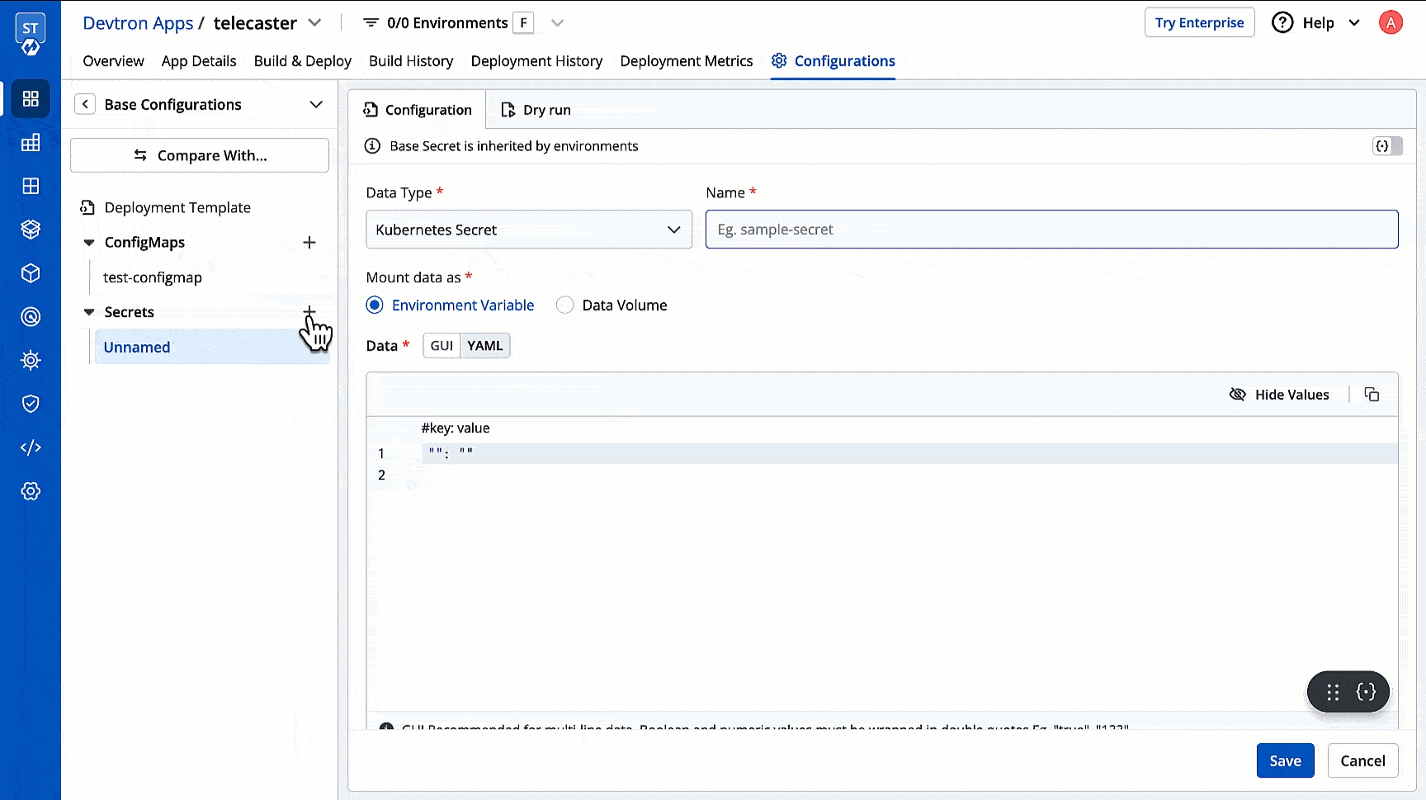This screenshot has height=800, width=1426.
Task: Click the info icon beside Base Secret message
Action: pos(373,146)
